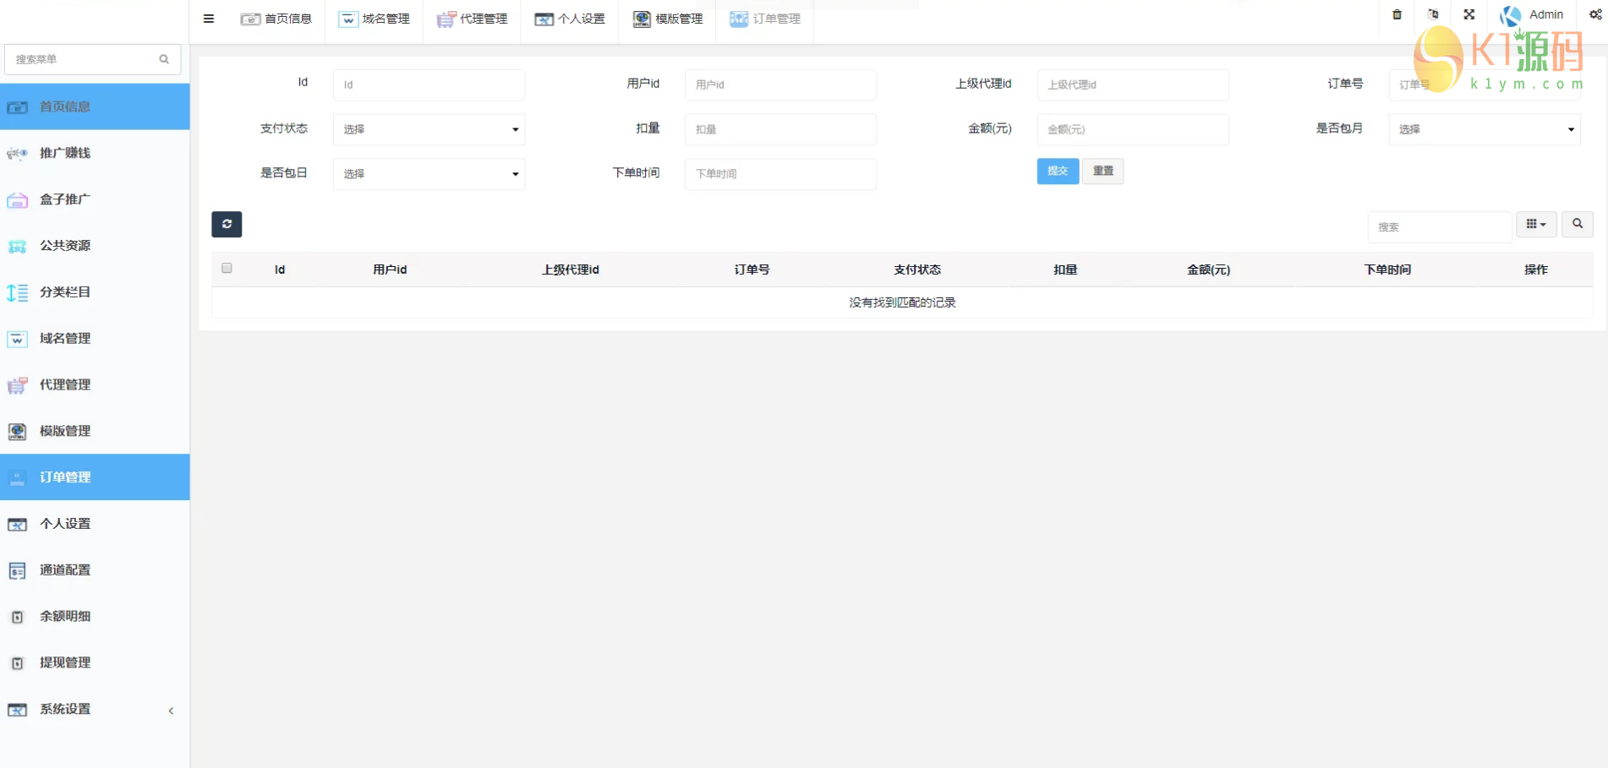Image resolution: width=1608 pixels, height=768 pixels.
Task: Open 推广赚钱 from the sidebar icon
Action: 17,154
